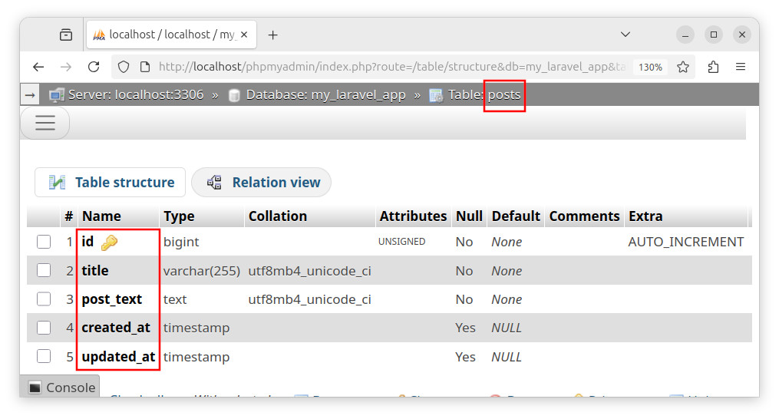Select the created_at column checkbox

click(44, 328)
